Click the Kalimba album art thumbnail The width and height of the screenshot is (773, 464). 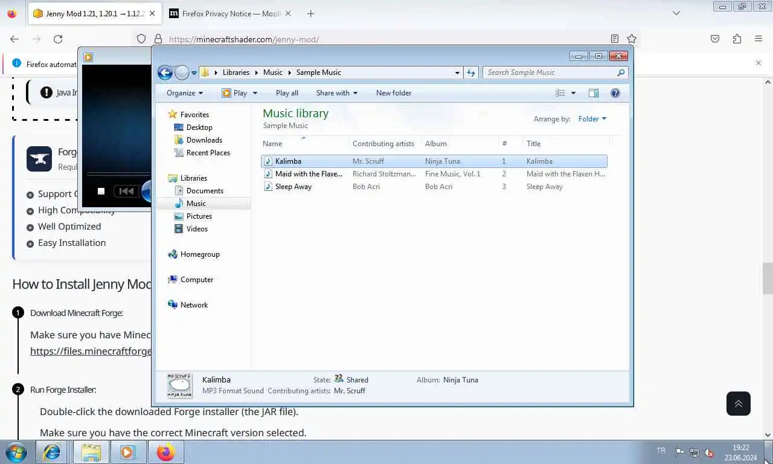tap(179, 385)
